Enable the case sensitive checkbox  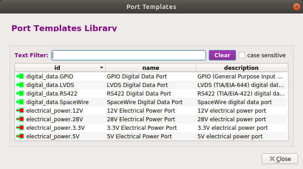[242, 55]
